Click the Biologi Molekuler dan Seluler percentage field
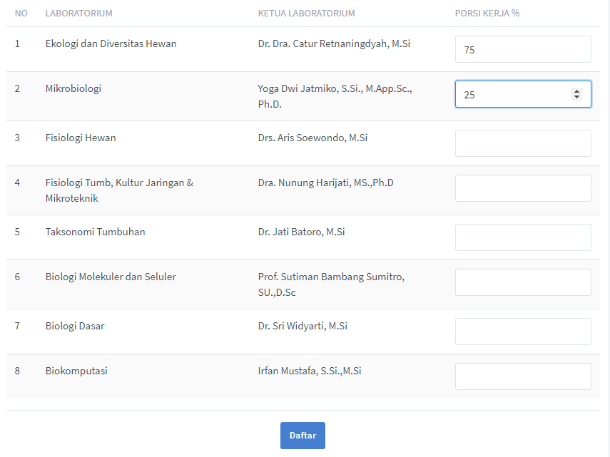Viewport: 610px width, 457px height. point(522,282)
